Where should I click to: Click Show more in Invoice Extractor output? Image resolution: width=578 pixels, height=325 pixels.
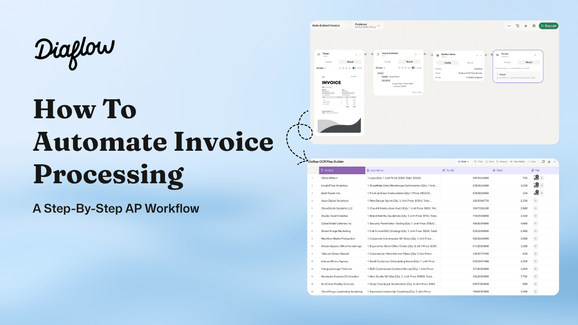416,92
